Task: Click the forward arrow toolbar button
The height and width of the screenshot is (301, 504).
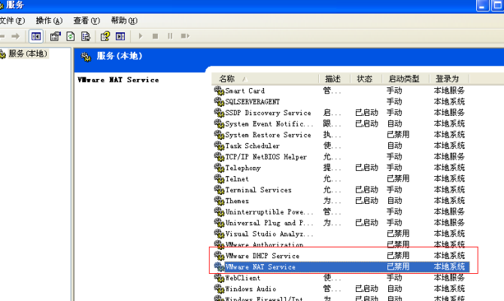Action: coord(16,36)
